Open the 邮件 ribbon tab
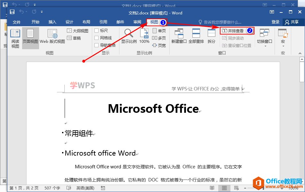The width and height of the screenshot is (305, 192). pyautogui.click(x=120, y=22)
